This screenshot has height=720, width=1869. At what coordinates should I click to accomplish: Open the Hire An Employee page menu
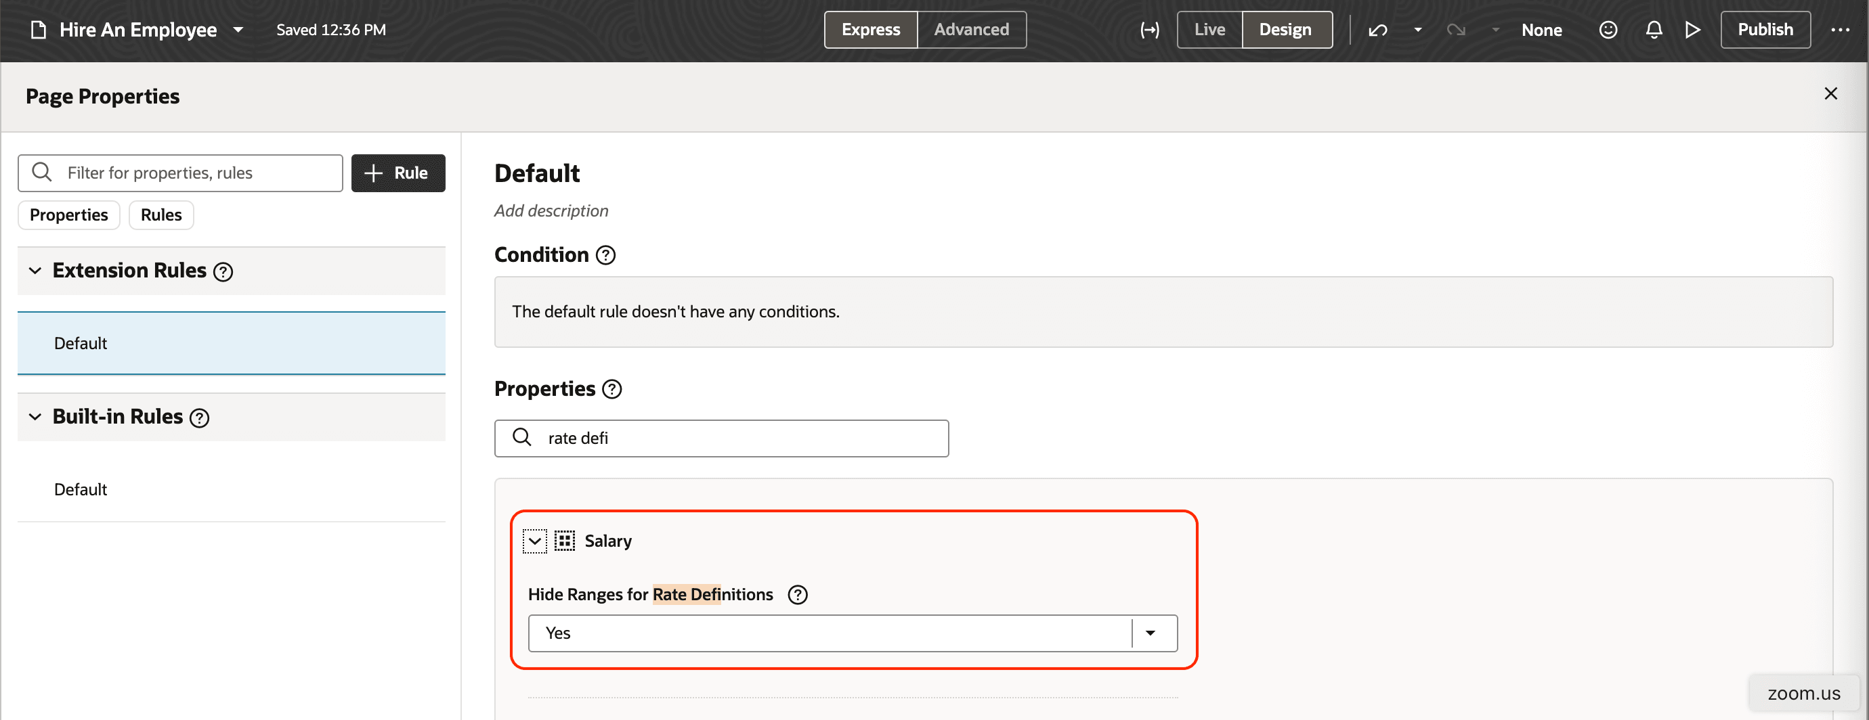click(238, 30)
